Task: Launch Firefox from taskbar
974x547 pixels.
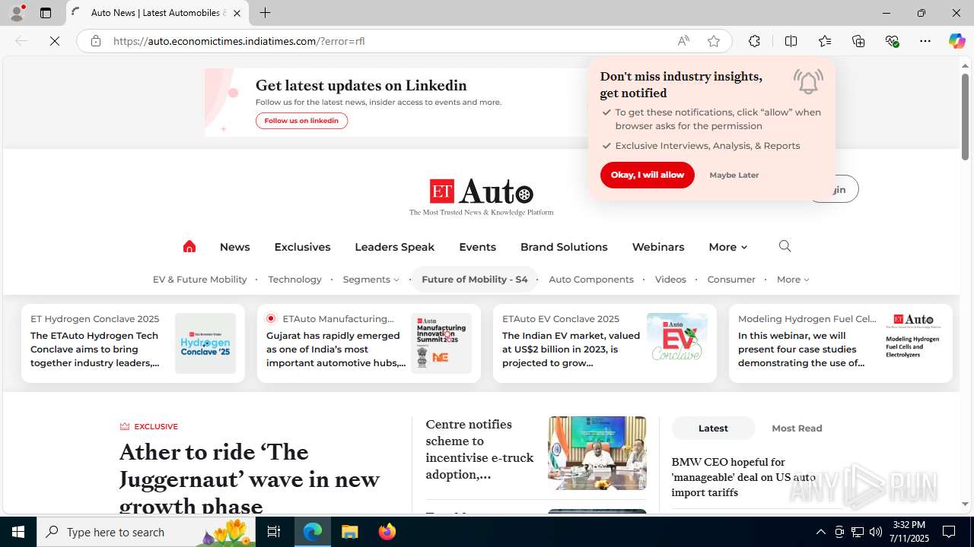Action: tap(387, 532)
